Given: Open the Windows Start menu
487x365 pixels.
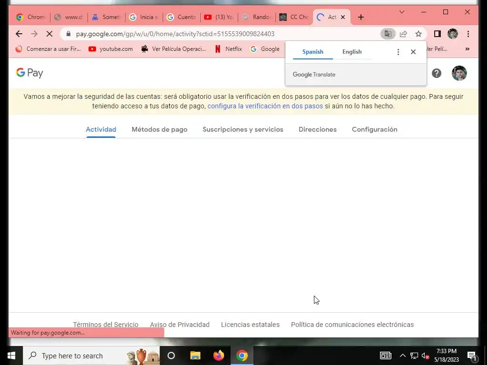Looking at the screenshot, I should tap(11, 355).
